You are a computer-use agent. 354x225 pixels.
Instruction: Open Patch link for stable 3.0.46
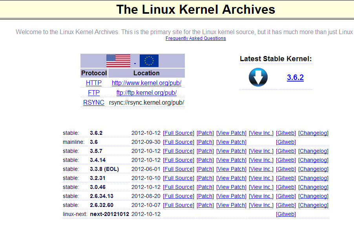tap(205, 187)
